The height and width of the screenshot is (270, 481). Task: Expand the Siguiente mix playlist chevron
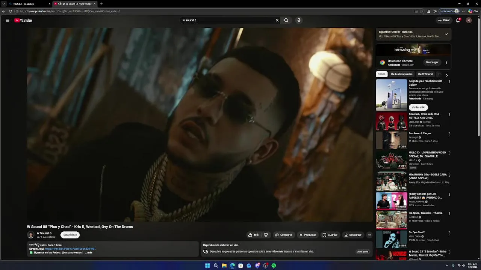[446, 34]
